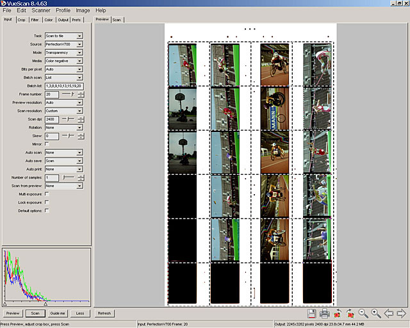This screenshot has width=410, height=328.
Task: Open the Batch scan dropdown
Action: tap(63, 78)
